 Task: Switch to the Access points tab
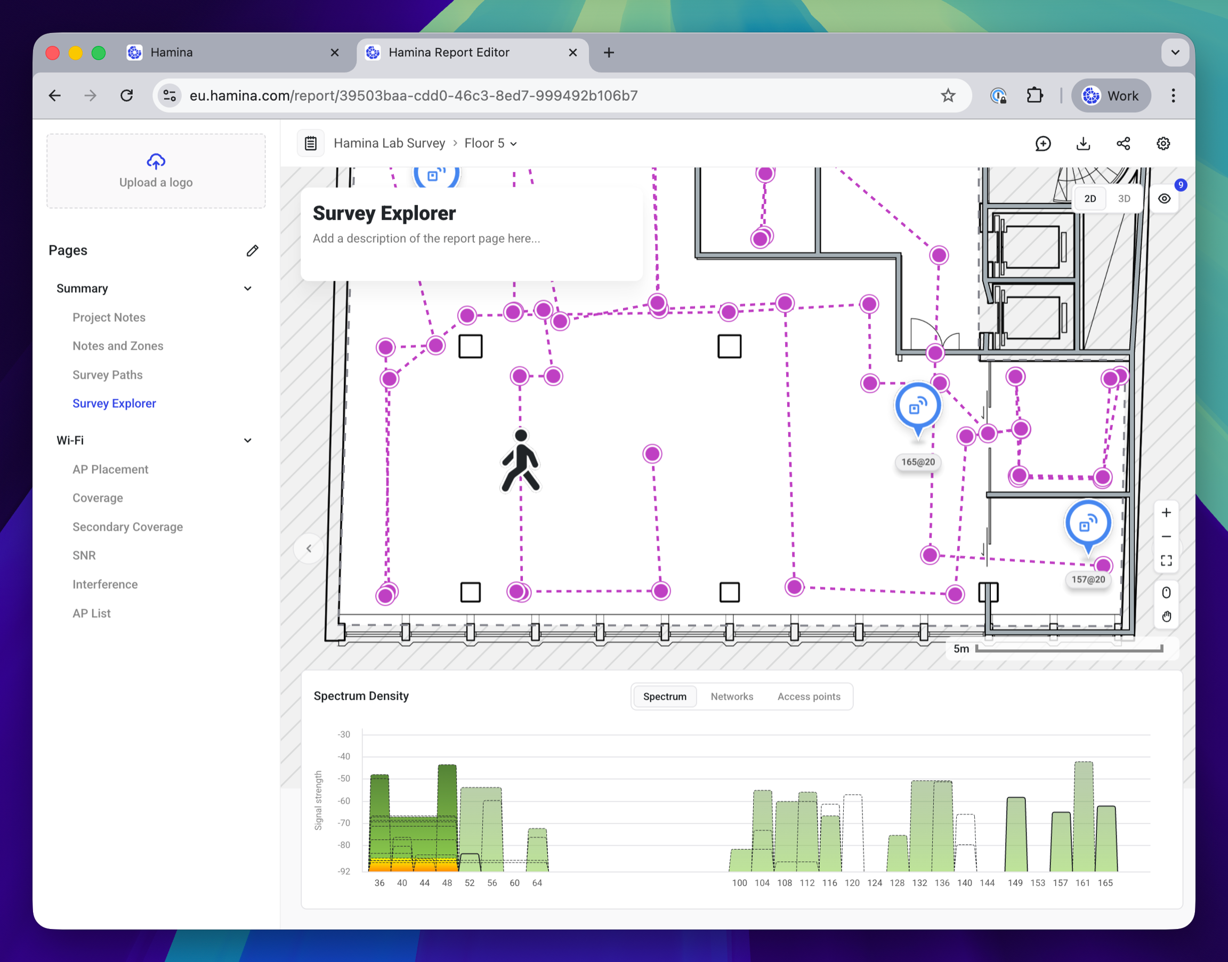[809, 697]
